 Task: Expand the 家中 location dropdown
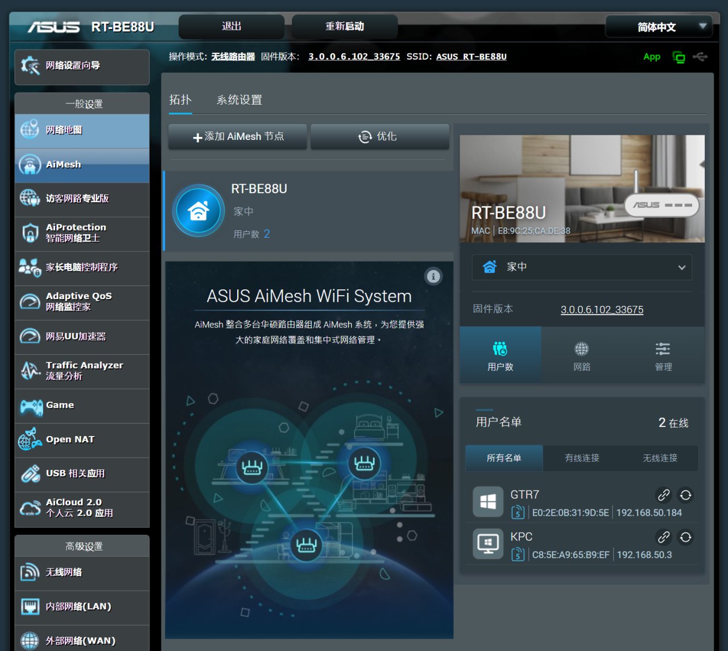[x=582, y=267]
